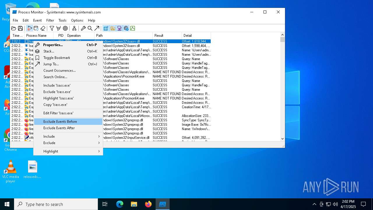This screenshot has width=373, height=210.
Task: Toggle Show Network Activity toolbar button
Action: [x=119, y=28]
